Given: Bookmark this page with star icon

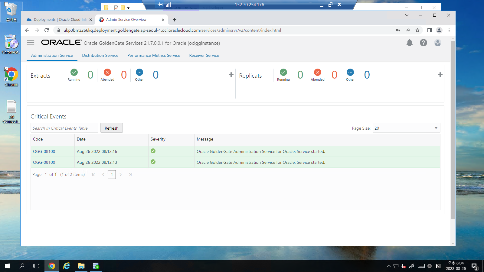Looking at the screenshot, I should click(x=417, y=30).
